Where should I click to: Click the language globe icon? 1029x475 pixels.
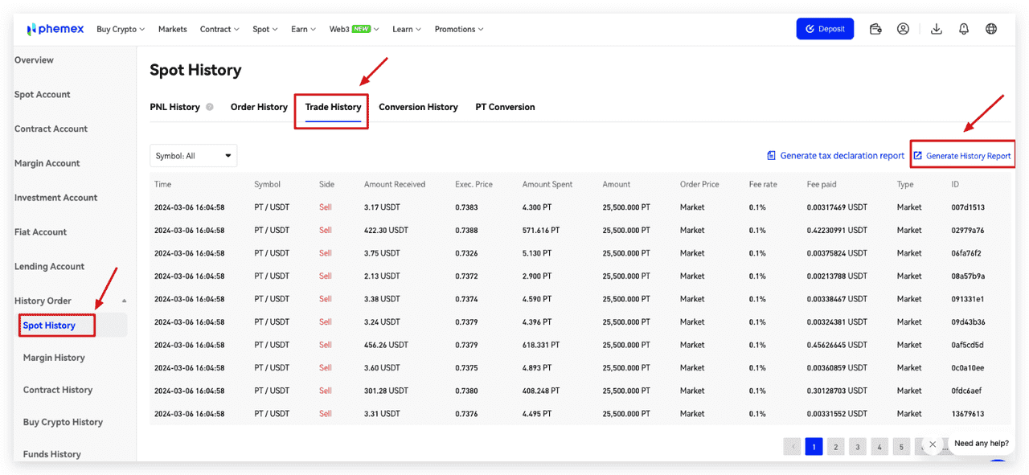(x=991, y=29)
